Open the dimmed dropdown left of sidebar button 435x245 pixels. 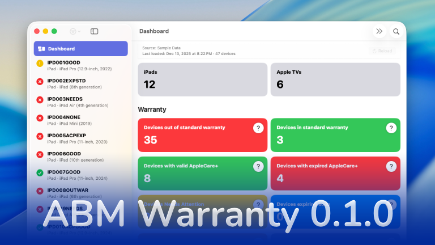click(x=75, y=31)
